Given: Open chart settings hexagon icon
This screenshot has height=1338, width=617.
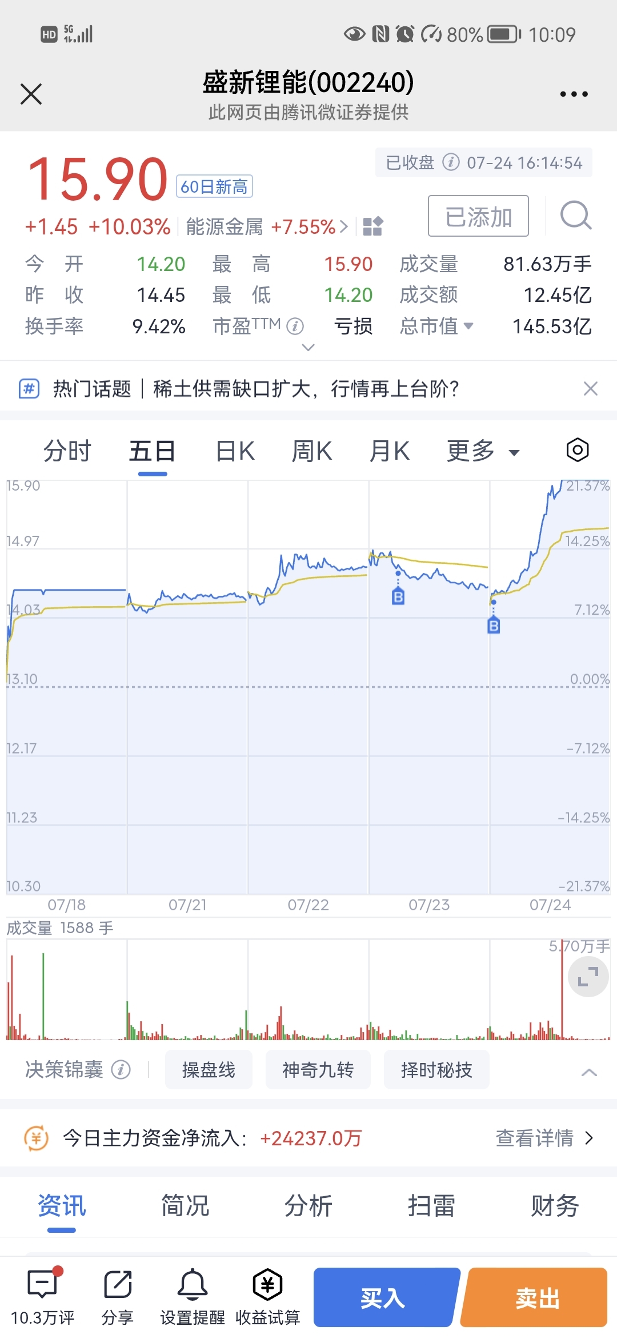Looking at the screenshot, I should (x=578, y=450).
